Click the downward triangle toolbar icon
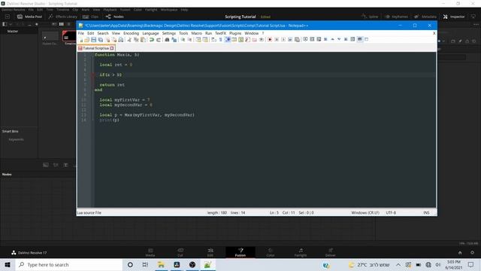The height and width of the screenshot is (271, 481). tap(339, 39)
